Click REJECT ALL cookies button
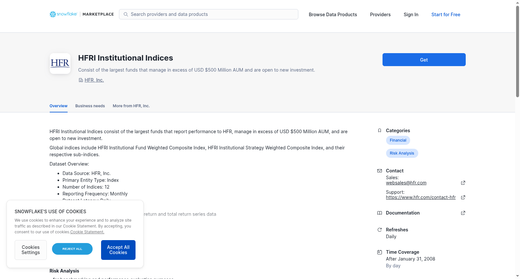Viewport: 520px width, 279px height. tap(72, 249)
